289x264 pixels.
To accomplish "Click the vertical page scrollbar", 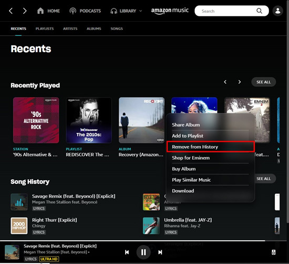I will click(x=288, y=111).
